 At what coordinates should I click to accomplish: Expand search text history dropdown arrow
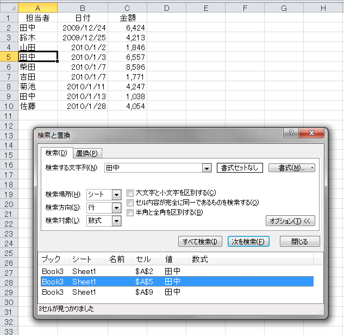pos(206,168)
